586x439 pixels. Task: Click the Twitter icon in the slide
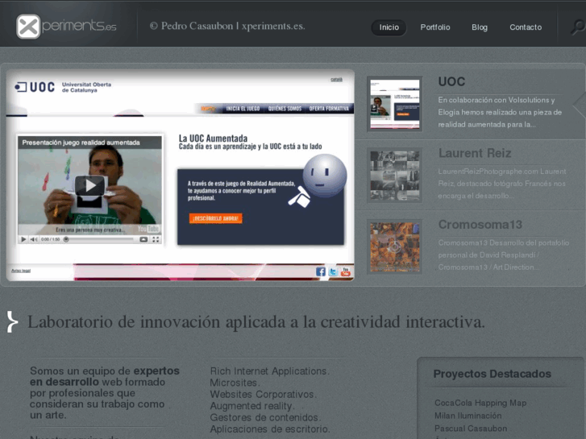(x=333, y=271)
